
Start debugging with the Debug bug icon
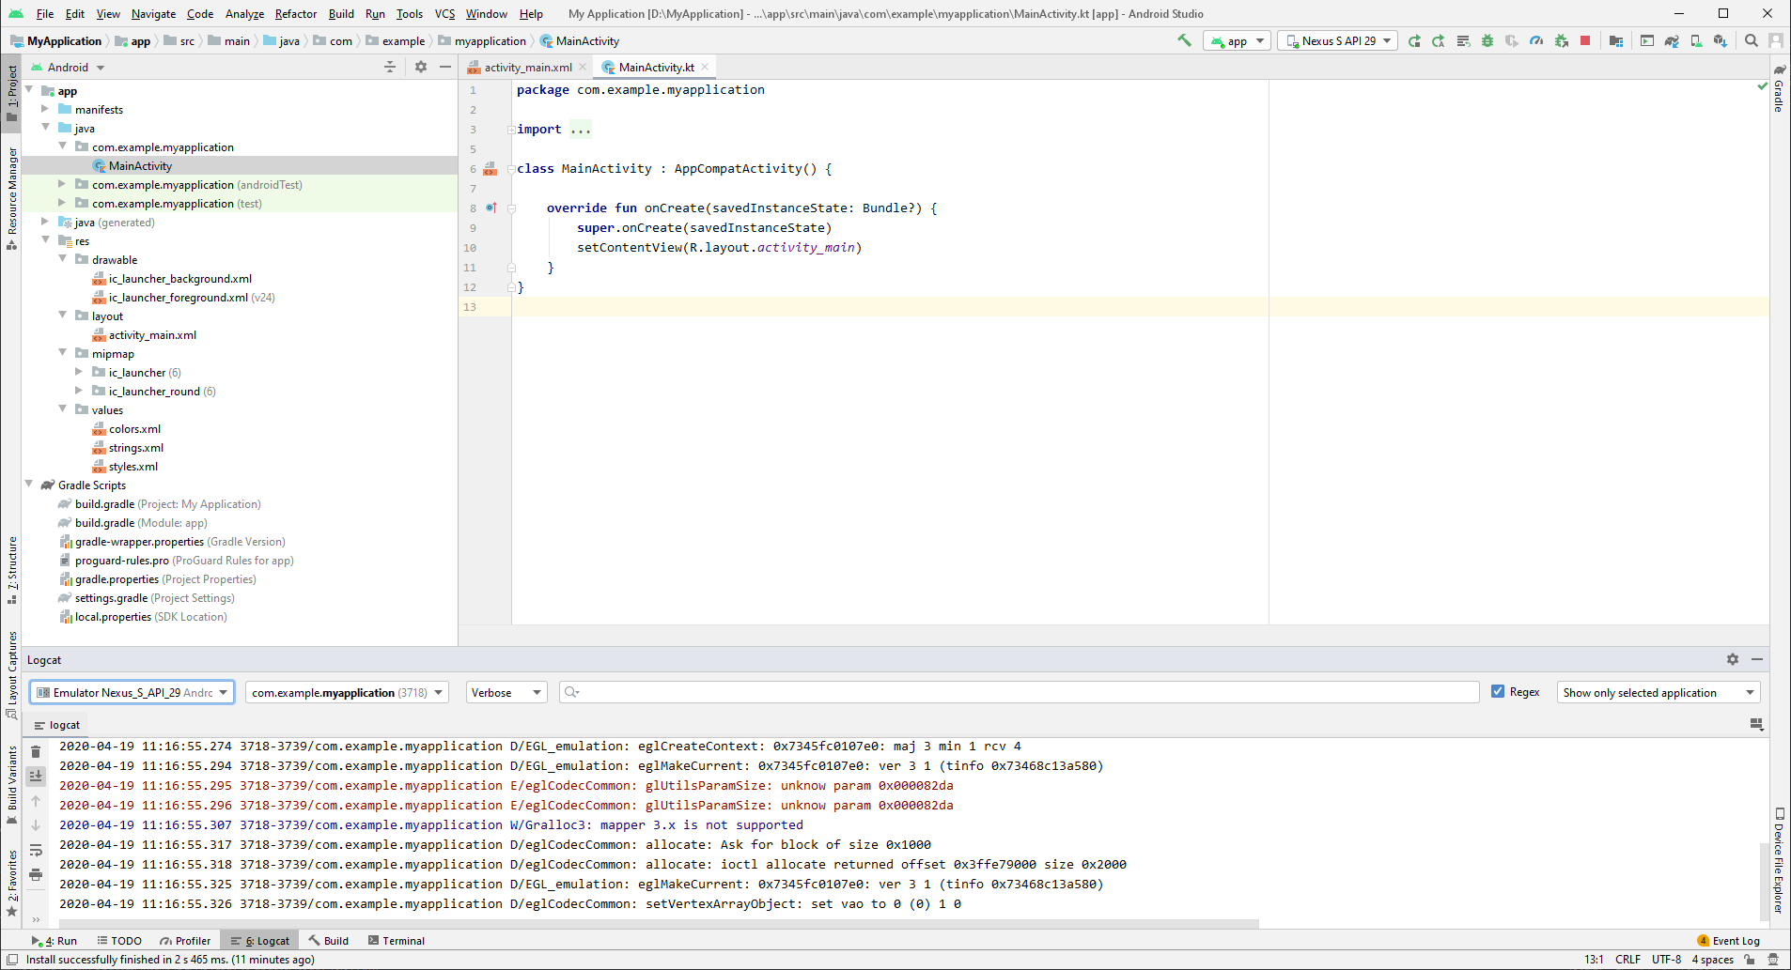(1488, 40)
